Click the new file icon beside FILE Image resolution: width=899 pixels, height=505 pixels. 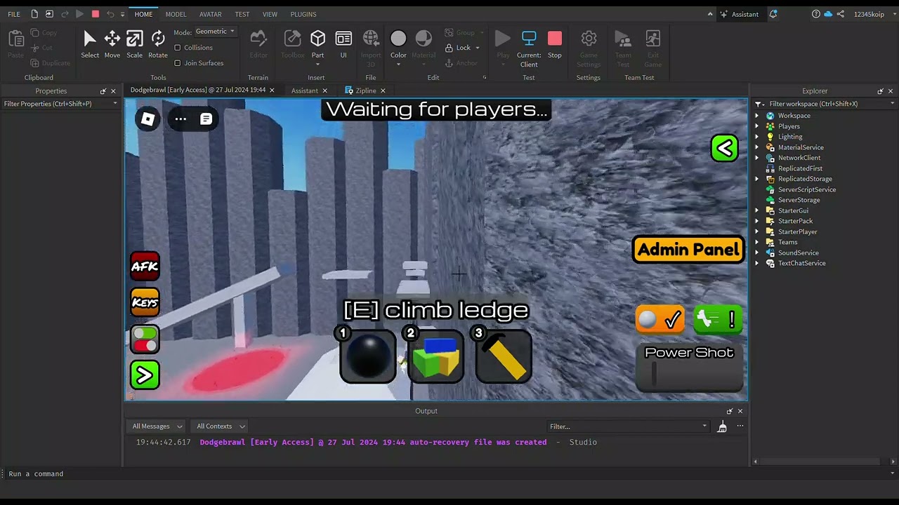34,14
